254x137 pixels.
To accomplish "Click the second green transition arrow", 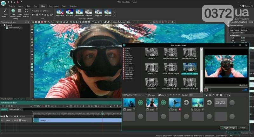I will (x=163, y=103).
